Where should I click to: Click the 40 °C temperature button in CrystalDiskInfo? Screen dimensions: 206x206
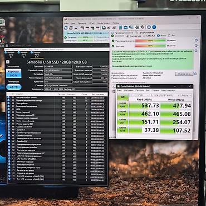tap(14, 87)
